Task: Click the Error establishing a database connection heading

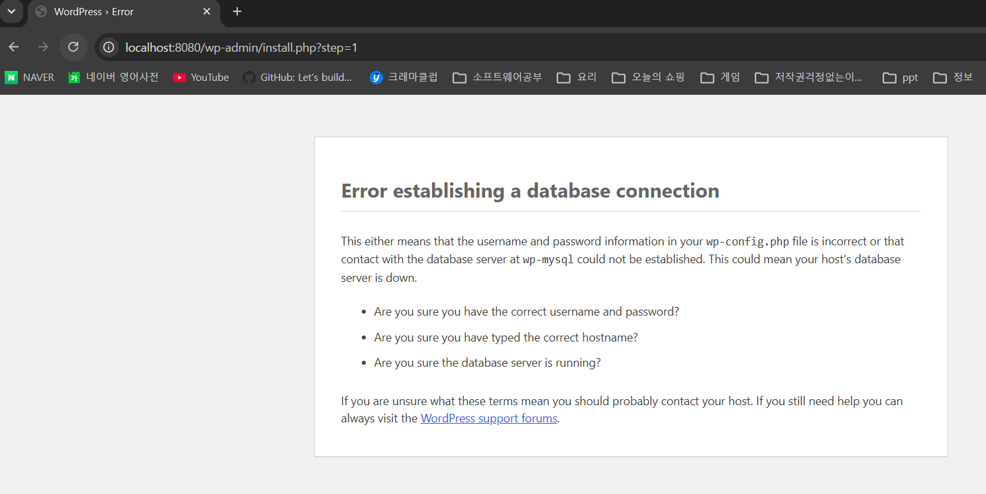Action: click(x=530, y=191)
